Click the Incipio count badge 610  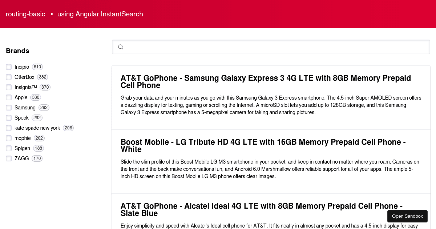click(37, 67)
